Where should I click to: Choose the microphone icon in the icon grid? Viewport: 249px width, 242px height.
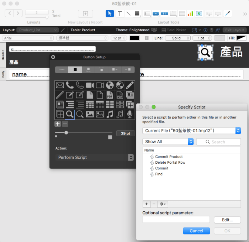(130, 114)
